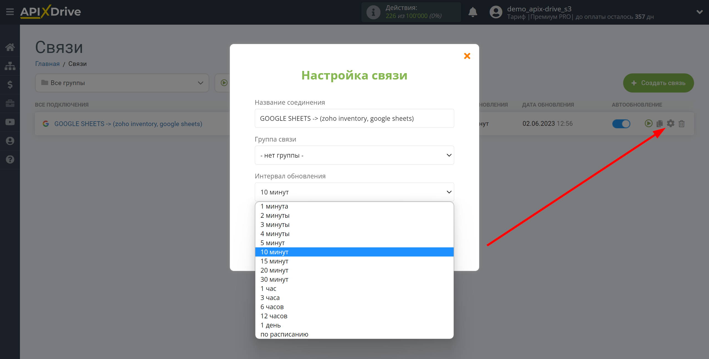Run the Google Sheets connection now
Screen dimensions: 709x359
click(648, 123)
